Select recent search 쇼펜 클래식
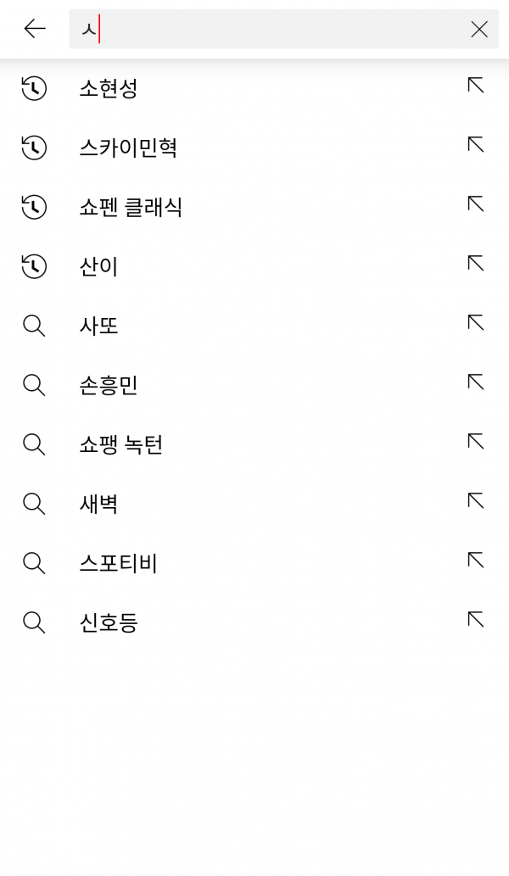The height and width of the screenshot is (876, 509). pyautogui.click(x=131, y=207)
